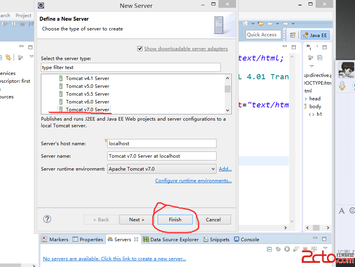Screen dimensions: 355x267
Task: Click the server type filter text field
Action: pyautogui.click(x=131, y=68)
